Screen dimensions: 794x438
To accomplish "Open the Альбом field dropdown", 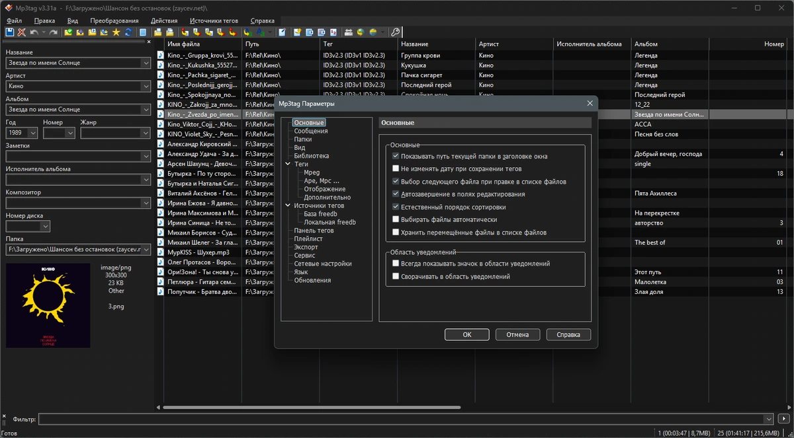I will click(x=146, y=110).
